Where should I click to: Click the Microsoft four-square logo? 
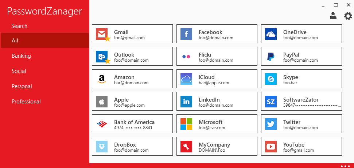pyautogui.click(x=186, y=124)
